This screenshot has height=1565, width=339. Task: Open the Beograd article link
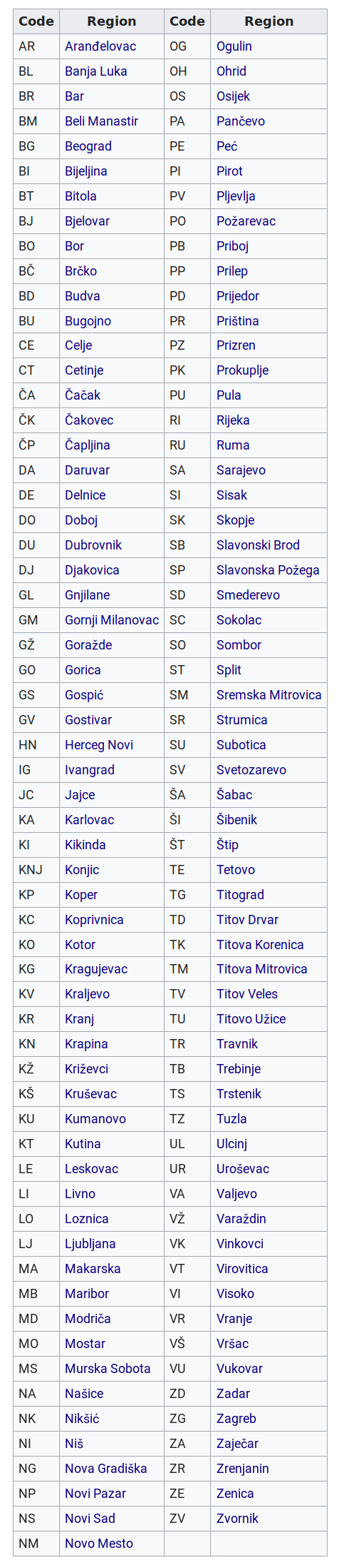pos(88,146)
